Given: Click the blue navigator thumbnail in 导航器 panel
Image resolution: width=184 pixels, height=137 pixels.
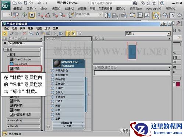Looking at the screenshot, I should [x=132, y=52].
